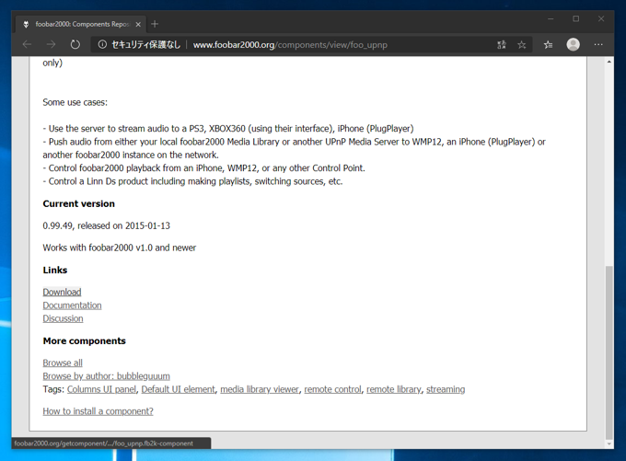Click the Some use cases: text
The image size is (626, 461).
click(x=75, y=102)
